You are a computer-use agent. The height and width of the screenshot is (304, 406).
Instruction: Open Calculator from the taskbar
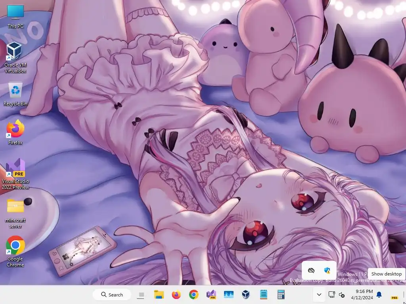[x=281, y=294]
